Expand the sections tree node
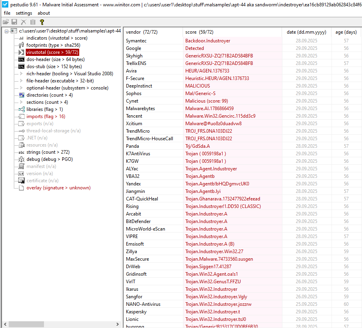Screen dimensions: 362x328 pyautogui.click(x=21, y=102)
